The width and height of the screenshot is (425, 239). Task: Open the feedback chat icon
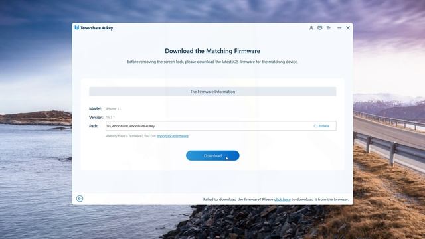tap(320, 28)
